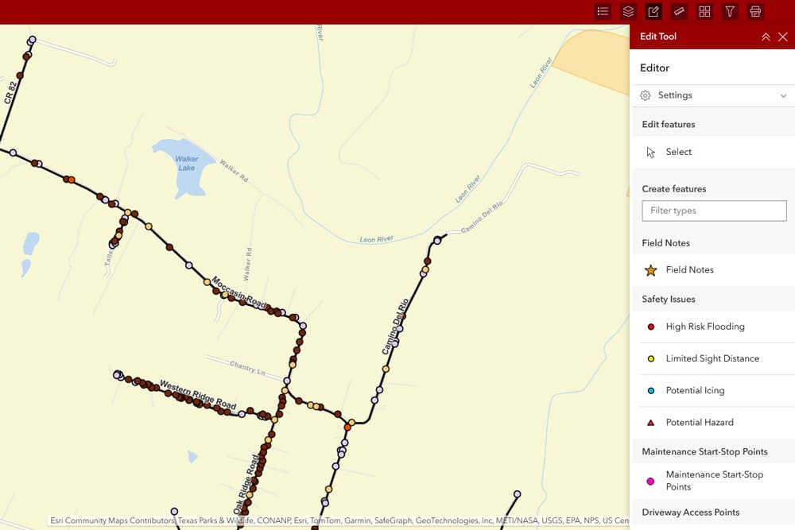The height and width of the screenshot is (530, 795).
Task: Open the Legend list widget
Action: pos(603,11)
